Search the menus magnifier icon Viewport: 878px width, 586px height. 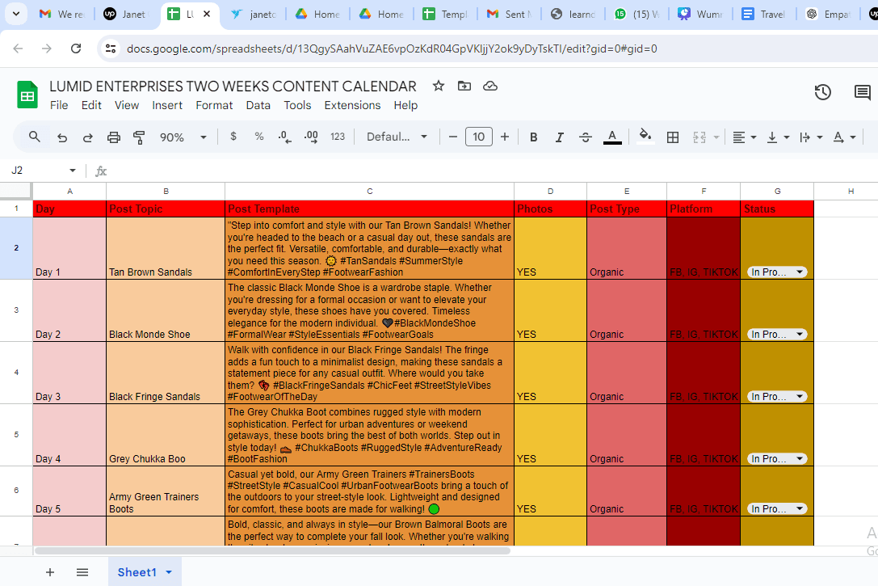34,137
